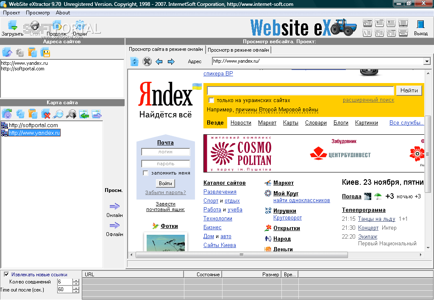Image resolution: width=434 pixels, height=300 pixels.
Task: Click the purple arrow above Онлайн
Action: click(x=114, y=206)
